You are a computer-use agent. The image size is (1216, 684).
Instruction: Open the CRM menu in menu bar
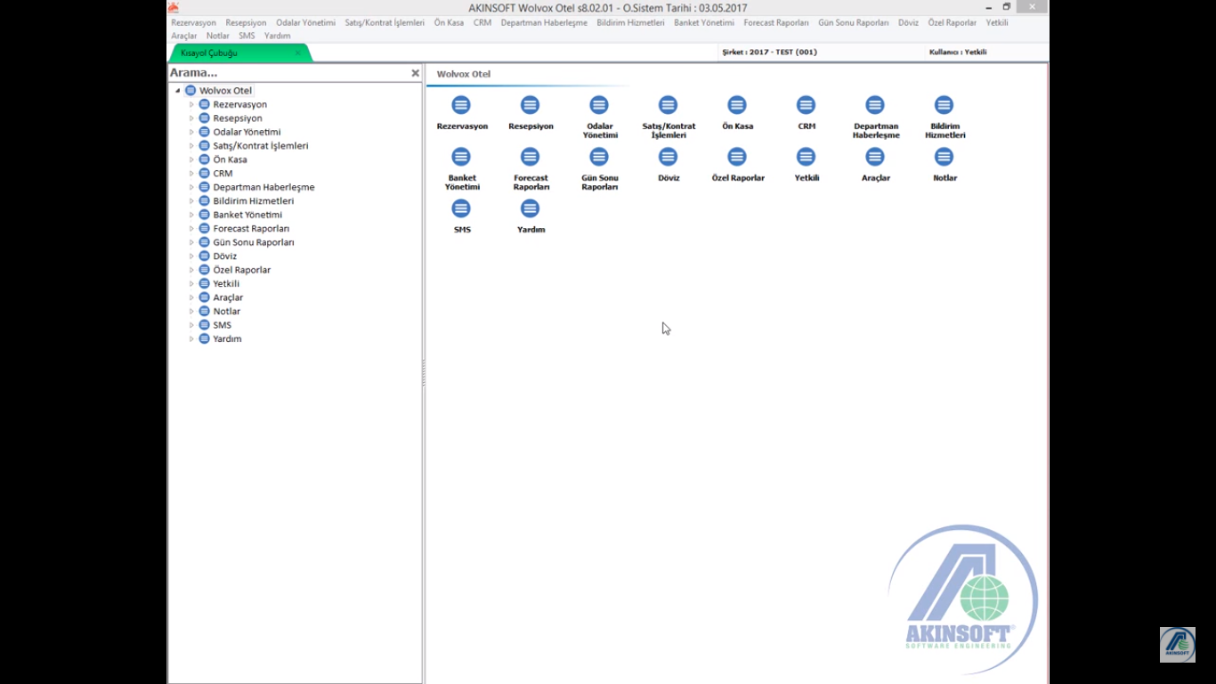[482, 23]
